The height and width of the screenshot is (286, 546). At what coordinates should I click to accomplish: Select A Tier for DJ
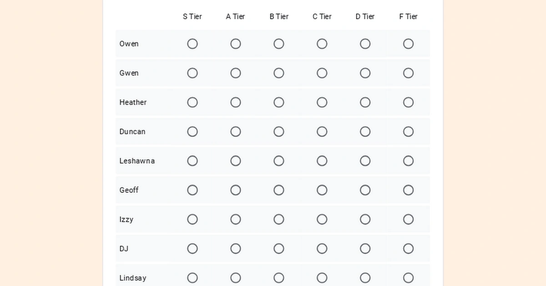click(x=235, y=248)
